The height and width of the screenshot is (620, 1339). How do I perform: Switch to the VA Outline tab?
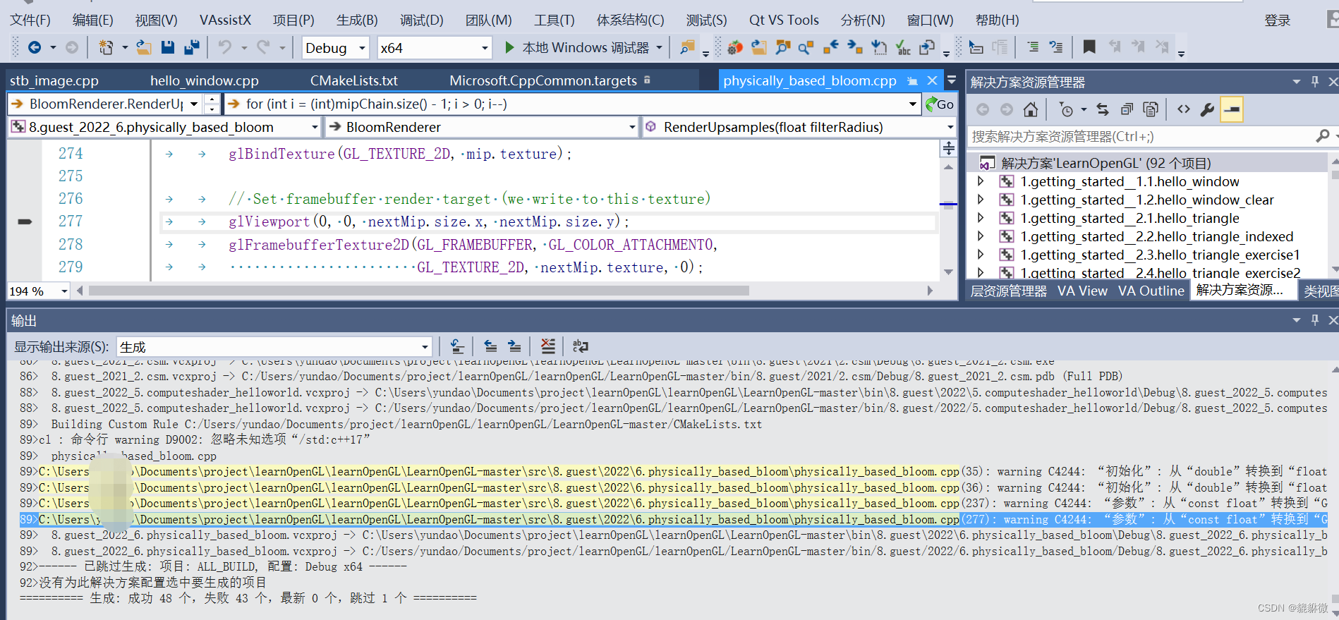click(x=1151, y=291)
